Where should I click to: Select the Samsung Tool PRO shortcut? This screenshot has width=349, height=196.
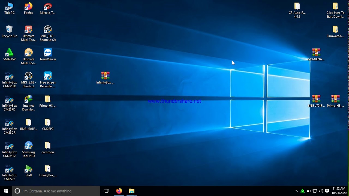28,150
